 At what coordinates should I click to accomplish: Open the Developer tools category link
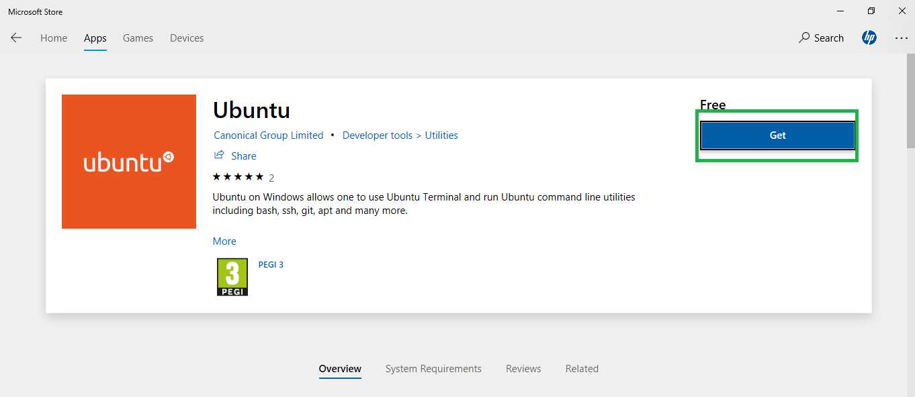tap(378, 135)
